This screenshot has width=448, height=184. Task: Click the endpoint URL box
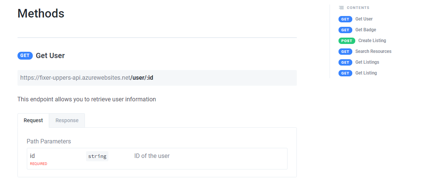pos(157,78)
